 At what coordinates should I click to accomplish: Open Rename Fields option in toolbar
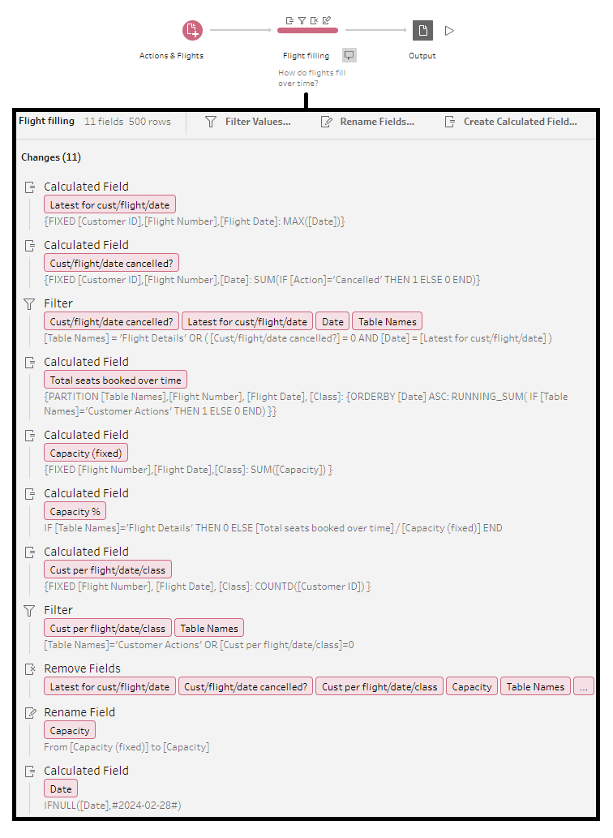click(367, 122)
